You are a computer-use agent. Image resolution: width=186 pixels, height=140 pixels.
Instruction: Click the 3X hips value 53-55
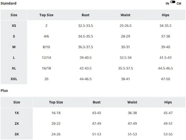coord(168,134)
